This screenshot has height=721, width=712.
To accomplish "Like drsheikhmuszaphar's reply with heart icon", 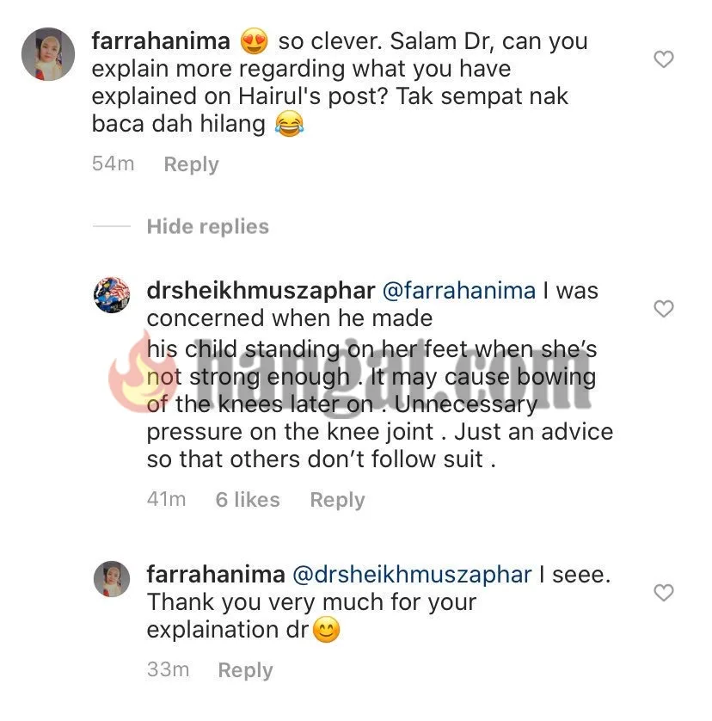I will click(663, 309).
